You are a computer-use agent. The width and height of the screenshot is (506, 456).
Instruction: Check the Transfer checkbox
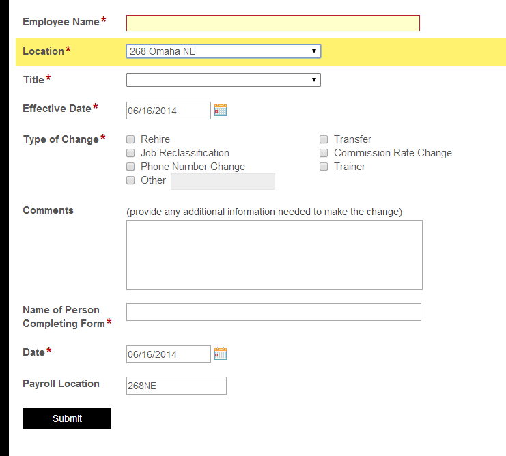point(324,139)
